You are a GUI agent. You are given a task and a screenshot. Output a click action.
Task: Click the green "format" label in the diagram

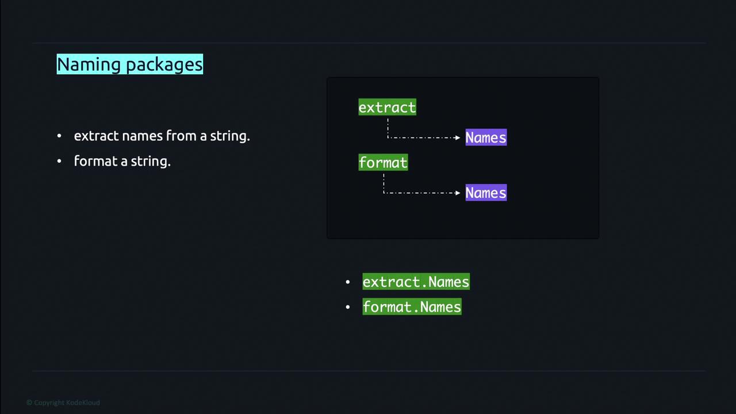pyautogui.click(x=383, y=163)
